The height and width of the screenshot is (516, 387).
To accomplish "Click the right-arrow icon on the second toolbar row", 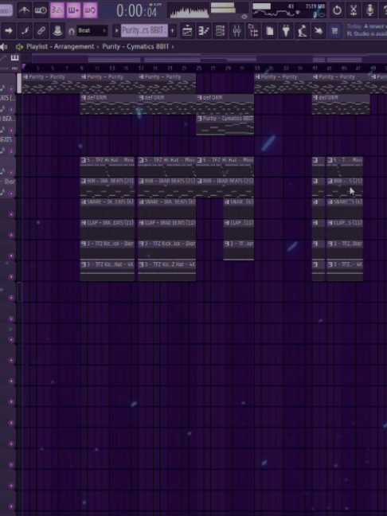I will point(9,30).
